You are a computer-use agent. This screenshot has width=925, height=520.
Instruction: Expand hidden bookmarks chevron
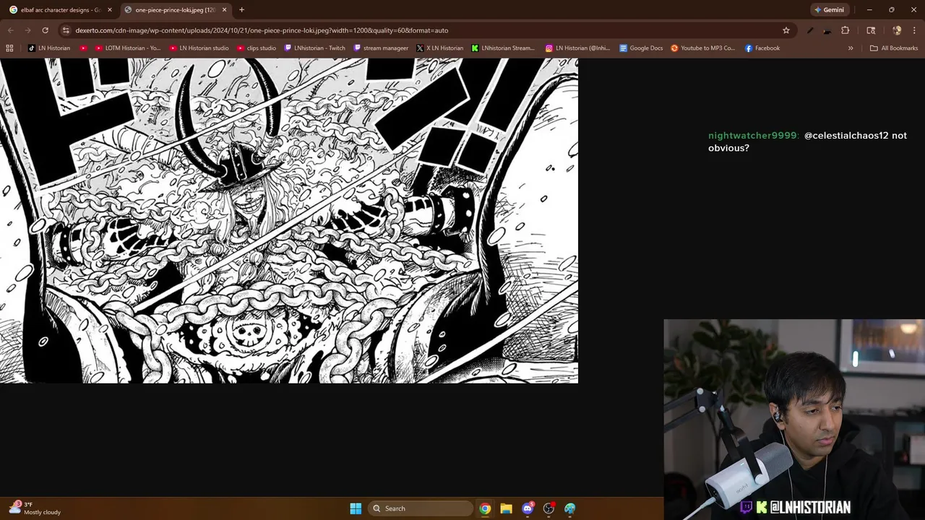point(851,48)
